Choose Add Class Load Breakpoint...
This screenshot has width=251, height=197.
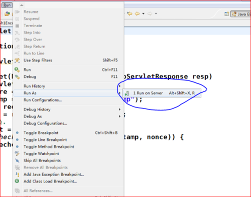coord(69,181)
